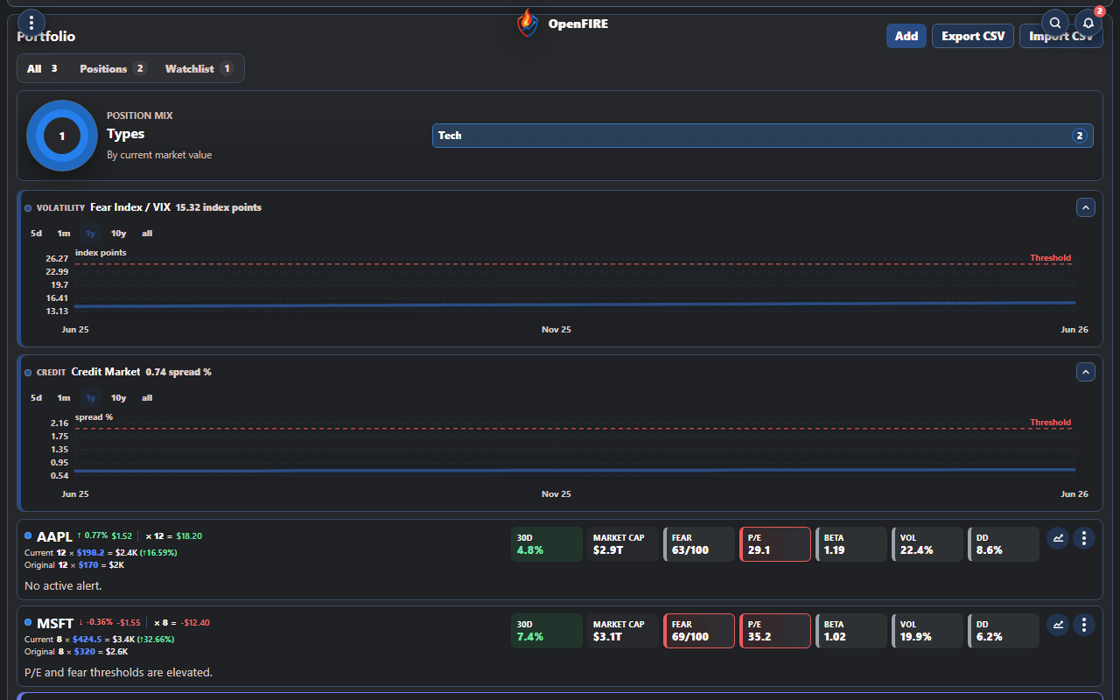This screenshot has height=700, width=1120.
Task: Click the 'No active alert.' text
Action: pyautogui.click(x=63, y=585)
